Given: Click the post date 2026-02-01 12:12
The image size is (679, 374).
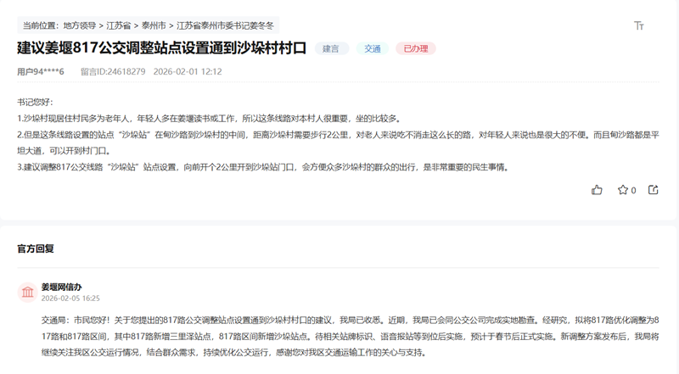Looking at the screenshot, I should click(x=188, y=71).
